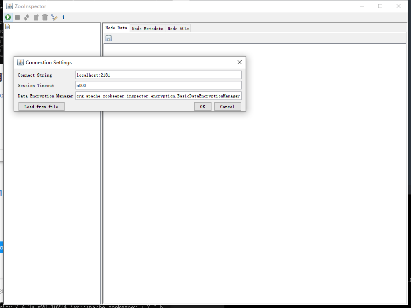Image resolution: width=411 pixels, height=308 pixels.
Task: Open the Node ACLs tab
Action: pyautogui.click(x=178, y=28)
